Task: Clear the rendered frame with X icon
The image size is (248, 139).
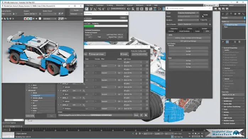Action: click(13, 19)
